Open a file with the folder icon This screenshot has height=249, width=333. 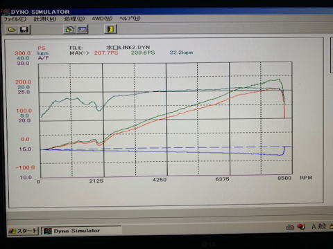coord(12,30)
